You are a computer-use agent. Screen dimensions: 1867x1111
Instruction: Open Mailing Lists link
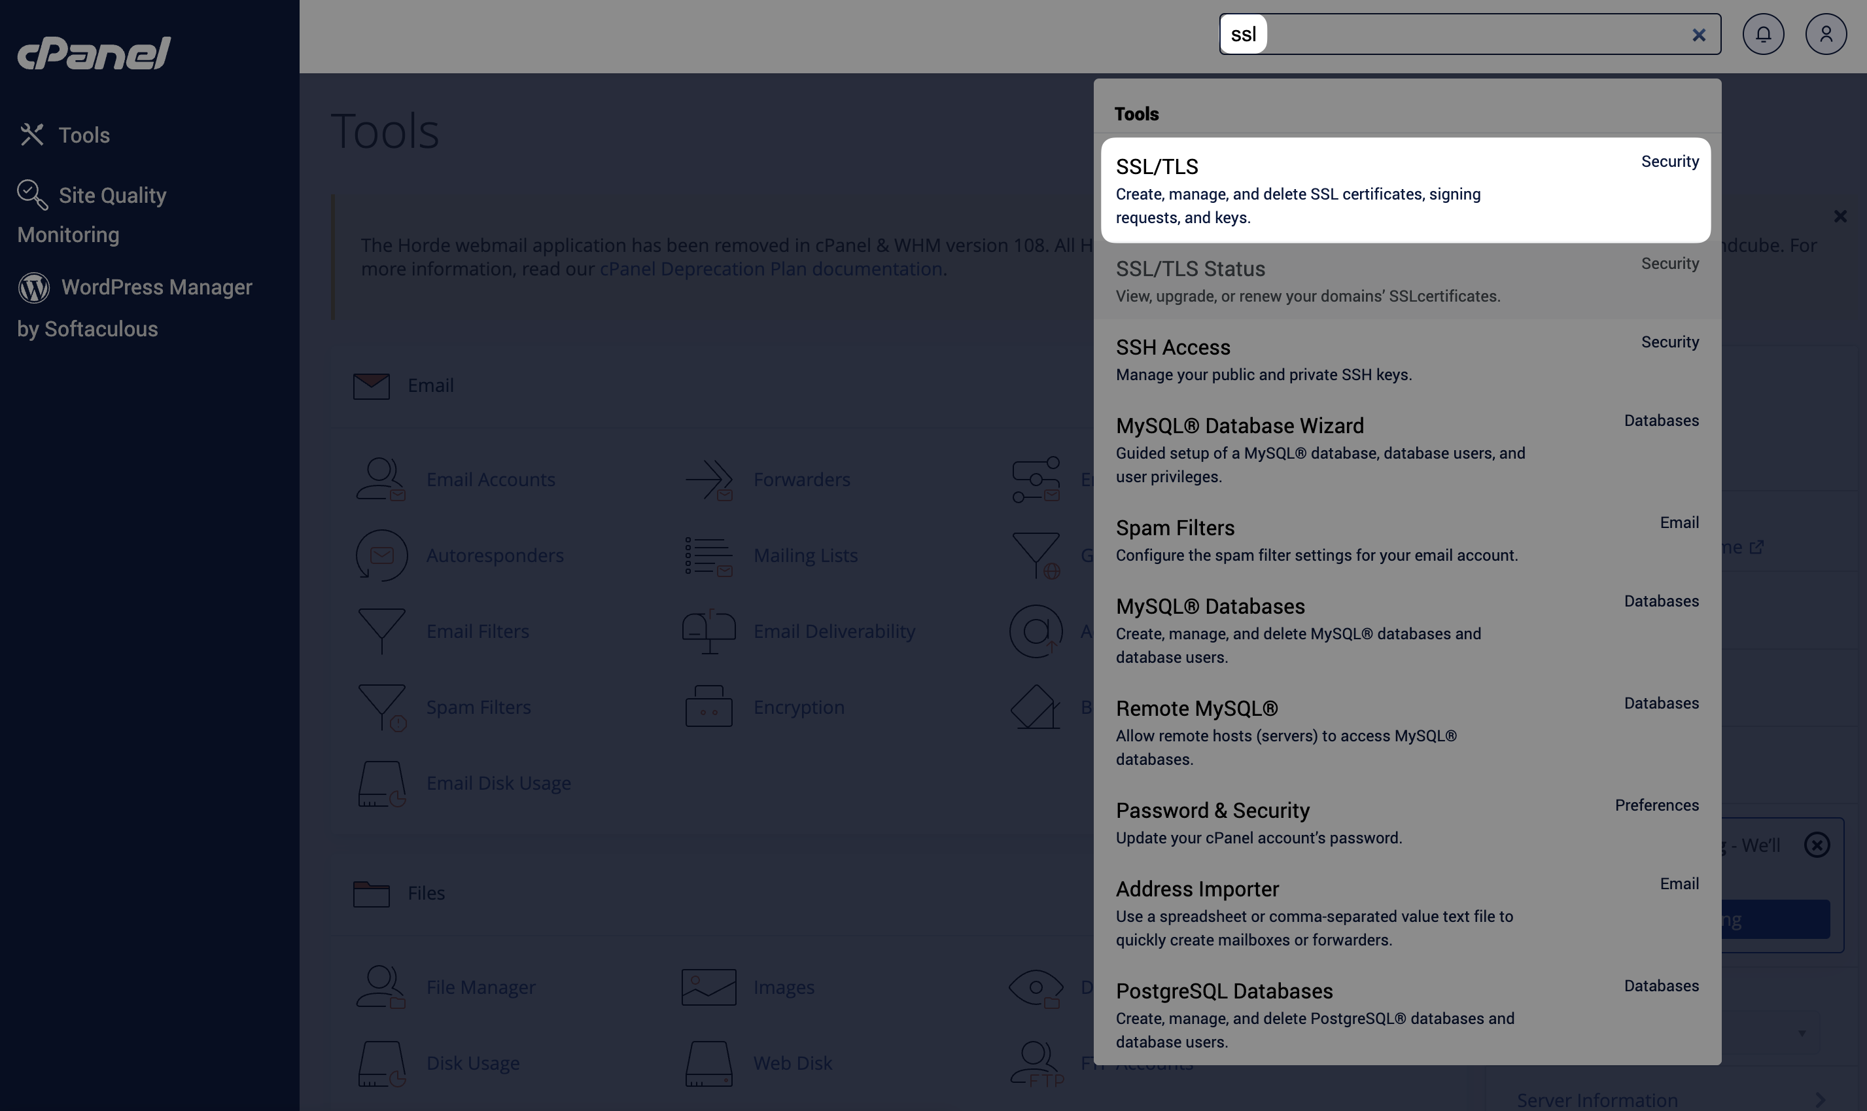tap(805, 555)
